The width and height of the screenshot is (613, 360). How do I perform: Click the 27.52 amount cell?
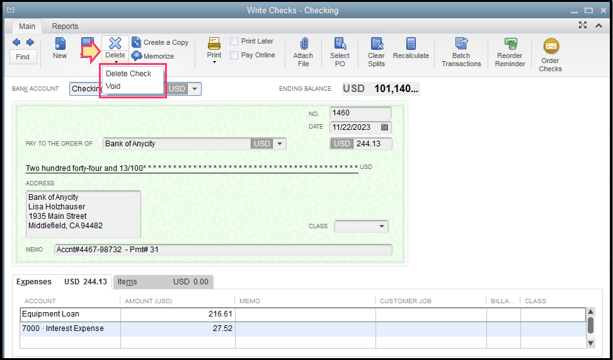click(178, 328)
